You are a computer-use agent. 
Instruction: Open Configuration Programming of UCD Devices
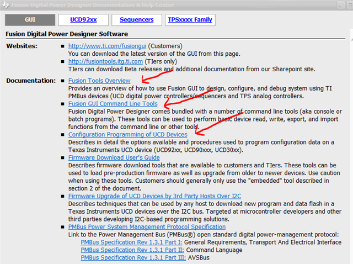(x=127, y=134)
